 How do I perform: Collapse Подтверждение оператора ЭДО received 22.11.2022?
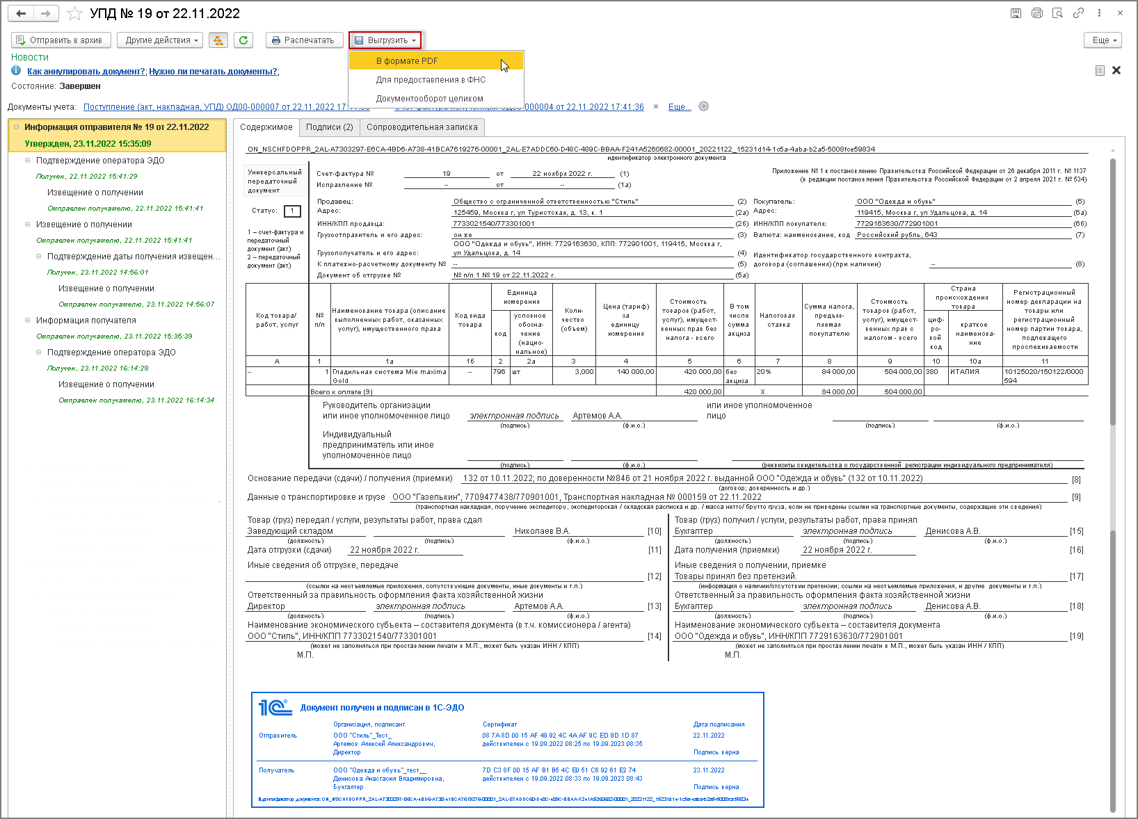coord(28,161)
